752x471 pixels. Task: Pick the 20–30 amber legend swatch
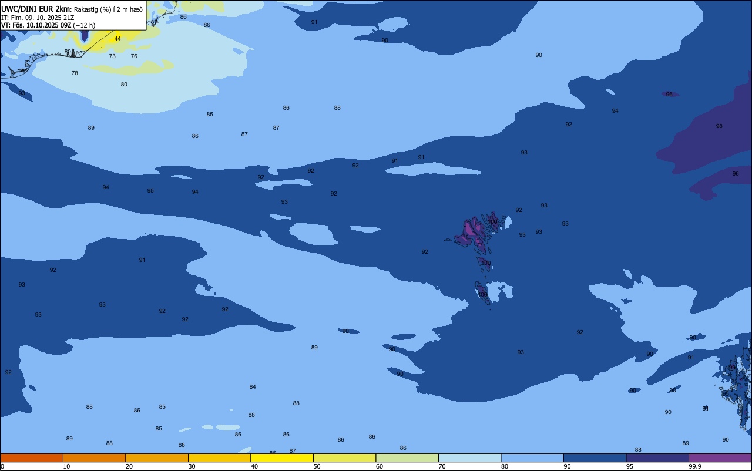point(157,457)
